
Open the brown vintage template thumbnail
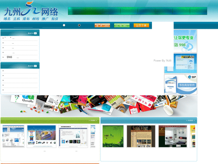pos(141,136)
